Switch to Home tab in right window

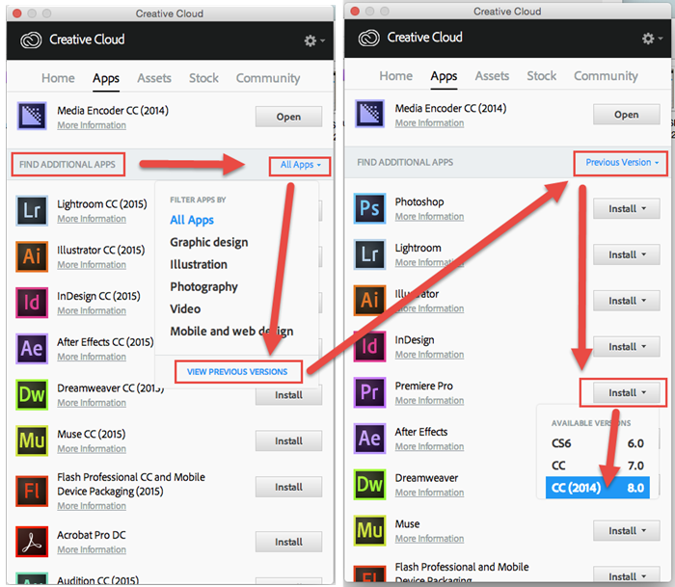[x=396, y=76]
